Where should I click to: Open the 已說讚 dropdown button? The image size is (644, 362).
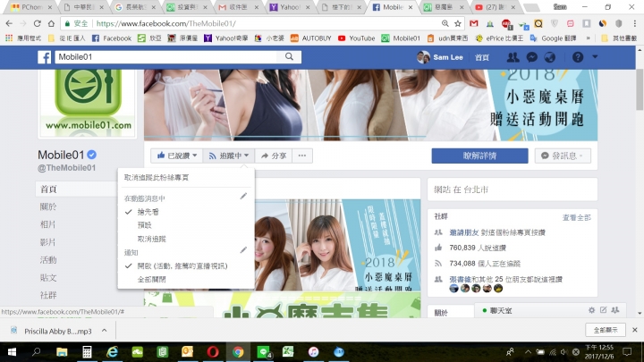click(x=177, y=156)
